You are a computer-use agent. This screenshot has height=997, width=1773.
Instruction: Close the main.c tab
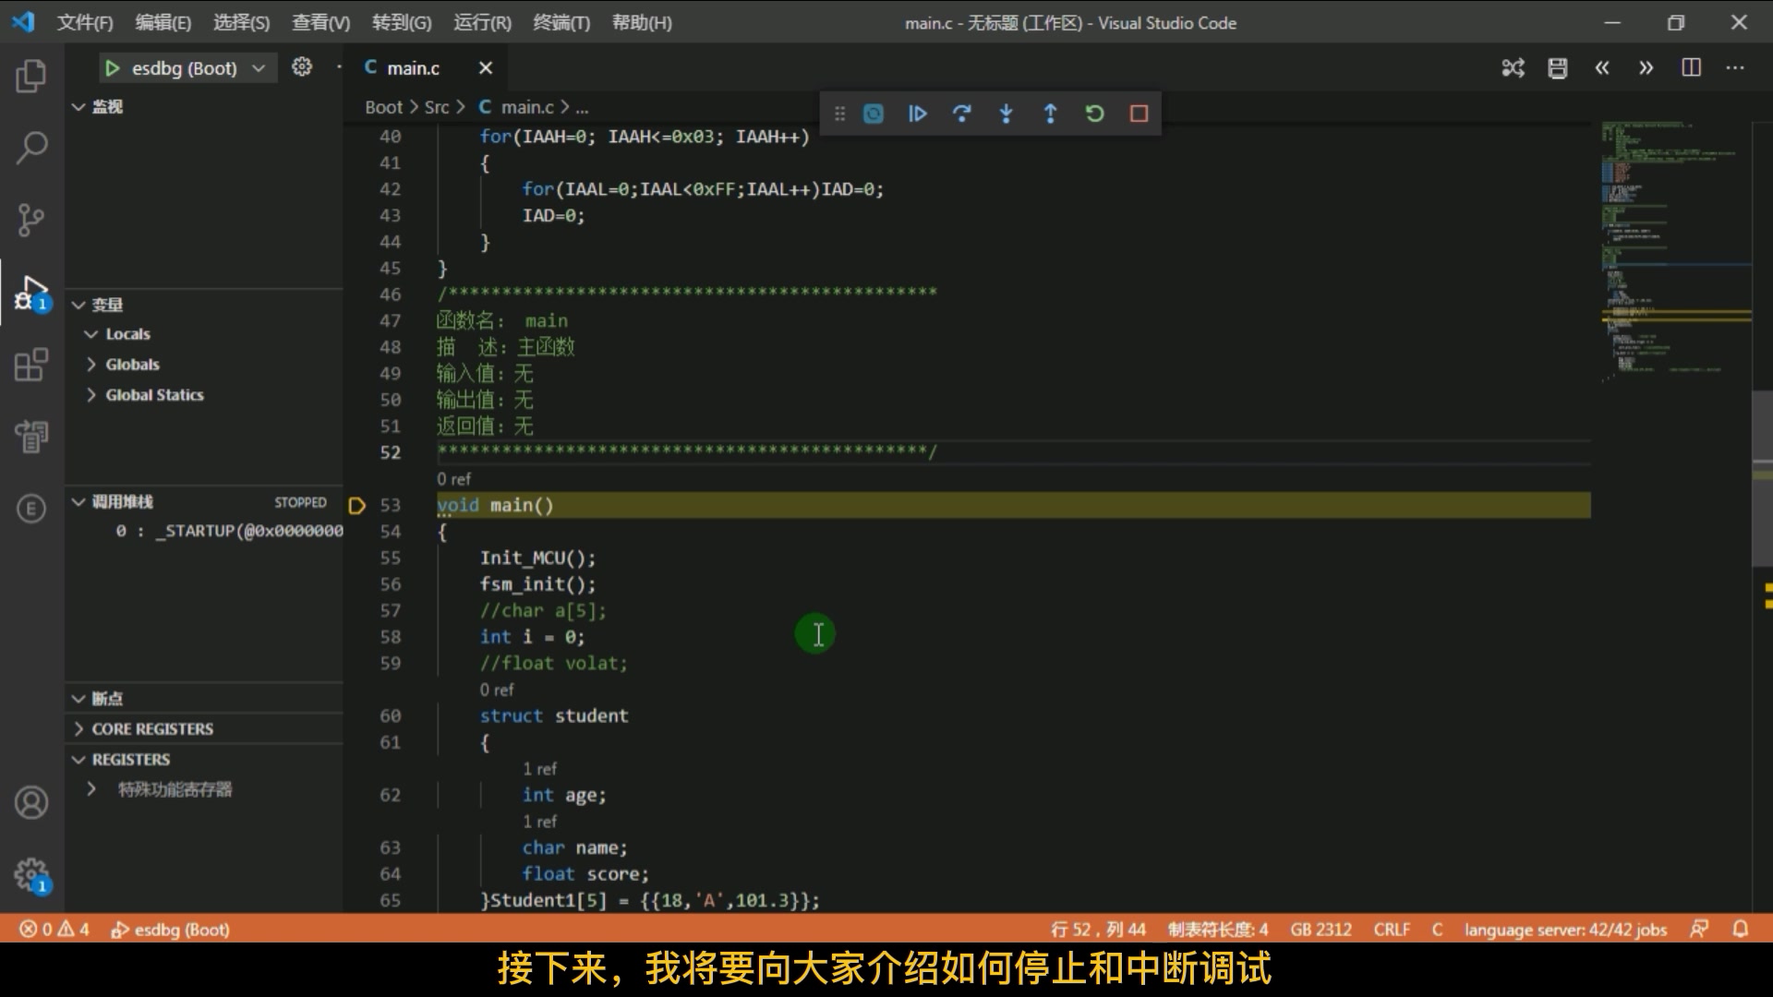coord(486,68)
